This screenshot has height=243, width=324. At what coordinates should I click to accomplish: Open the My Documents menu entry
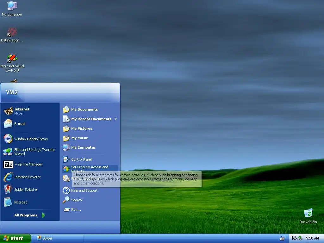[x=90, y=109]
